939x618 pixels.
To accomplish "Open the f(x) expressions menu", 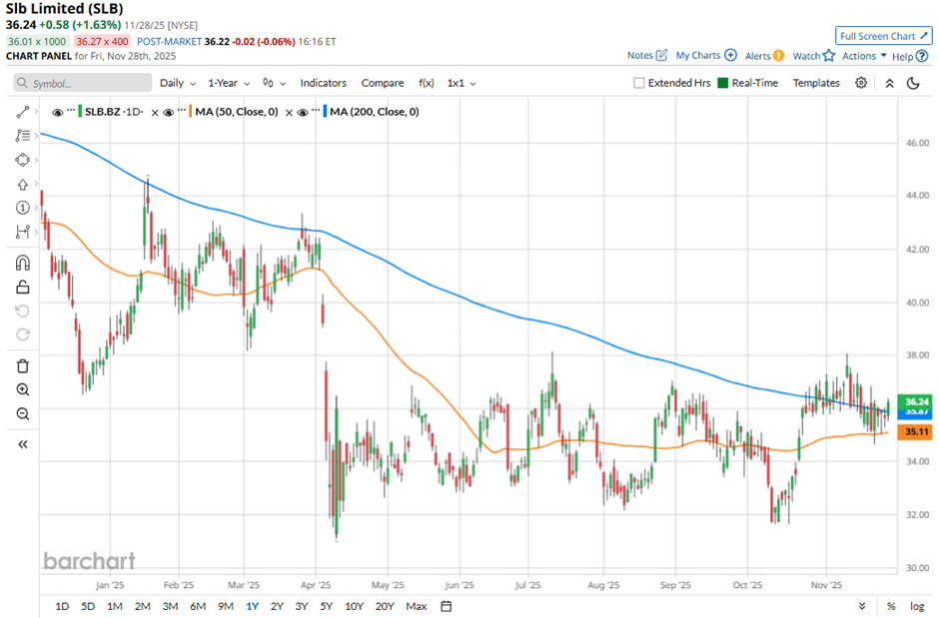I will 426,83.
